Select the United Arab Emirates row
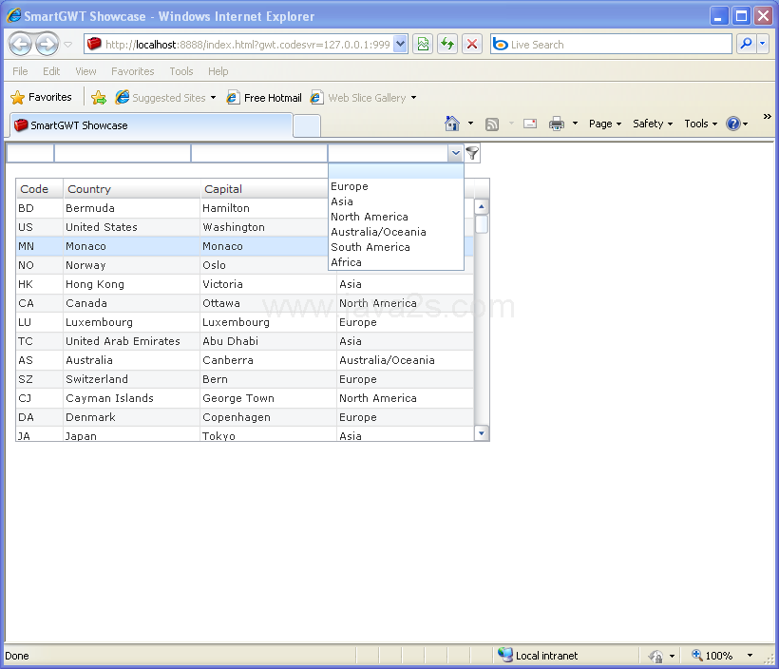The image size is (779, 669). tap(245, 341)
